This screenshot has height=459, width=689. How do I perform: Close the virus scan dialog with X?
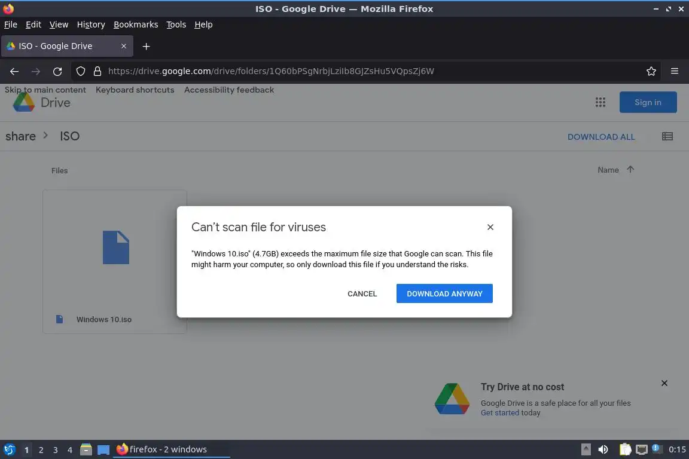490,227
